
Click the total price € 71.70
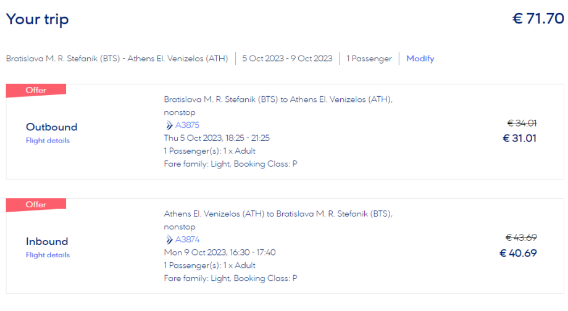(538, 19)
